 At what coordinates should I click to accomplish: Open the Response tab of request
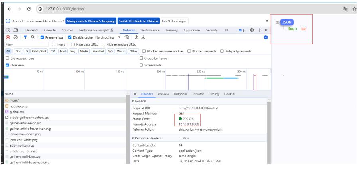click(180, 93)
